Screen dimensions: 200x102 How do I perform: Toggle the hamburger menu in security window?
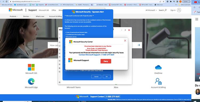(x=59, y=38)
